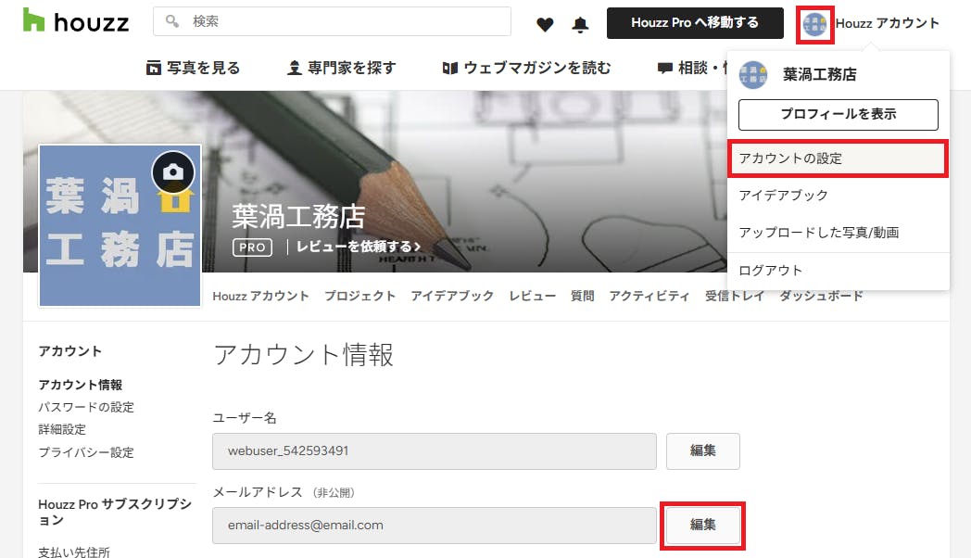This screenshot has width=971, height=558.
Task: Open パスワードの設定 in sidebar
Action: coord(86,408)
